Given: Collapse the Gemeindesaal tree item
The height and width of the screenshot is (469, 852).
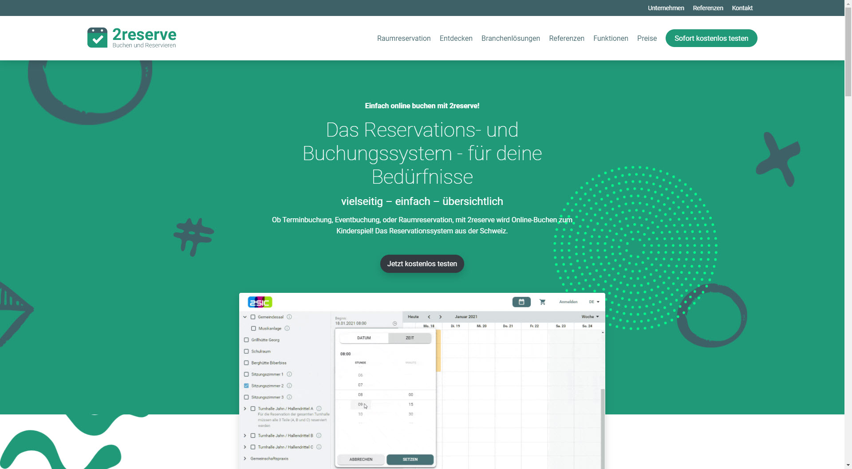Looking at the screenshot, I should 245,317.
